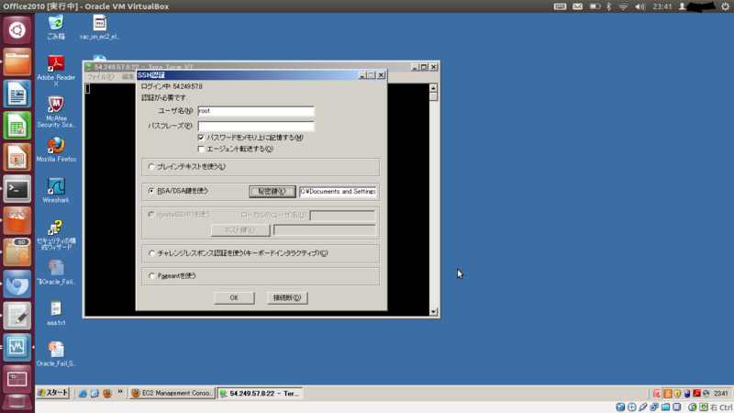
Task: Open the text editor launcher icon
Action: [x=17, y=315]
